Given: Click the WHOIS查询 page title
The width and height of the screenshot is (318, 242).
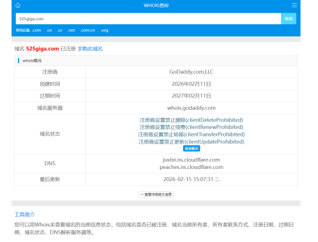Looking at the screenshot, I should [156, 6].
